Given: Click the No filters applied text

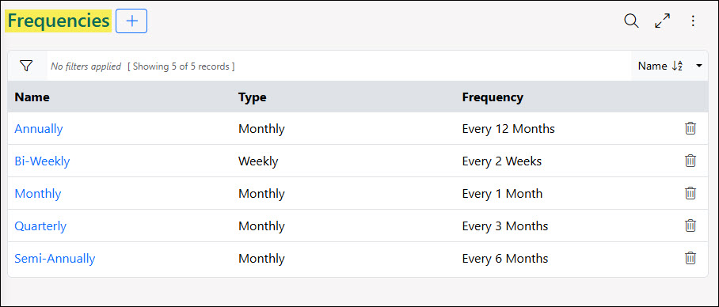Looking at the screenshot, I should click(86, 66).
